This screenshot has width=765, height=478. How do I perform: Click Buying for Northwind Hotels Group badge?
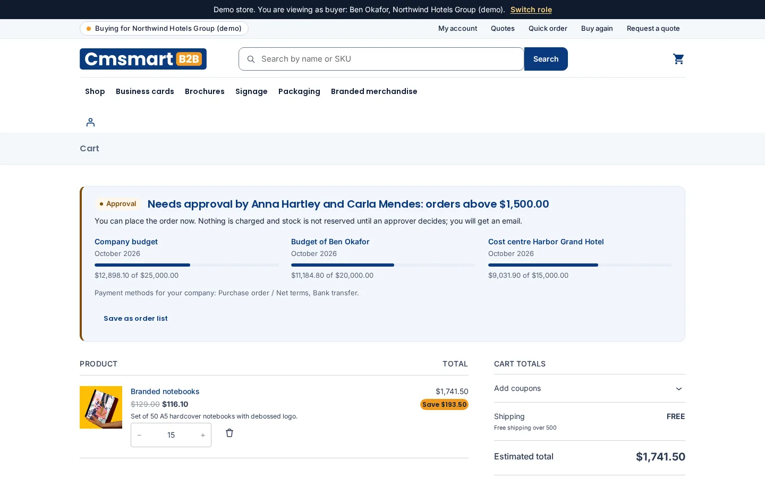[x=164, y=29]
